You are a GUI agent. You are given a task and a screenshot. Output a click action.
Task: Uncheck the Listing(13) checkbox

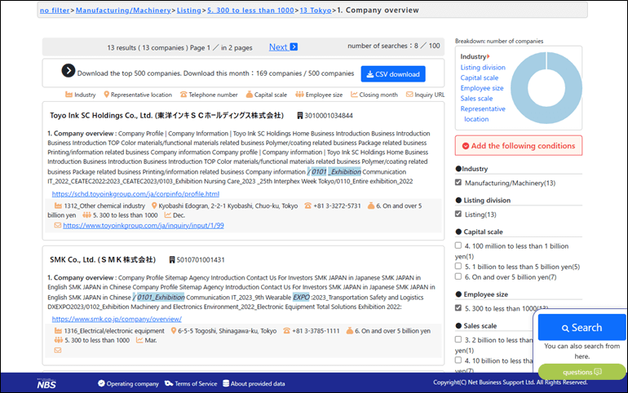(x=458, y=214)
